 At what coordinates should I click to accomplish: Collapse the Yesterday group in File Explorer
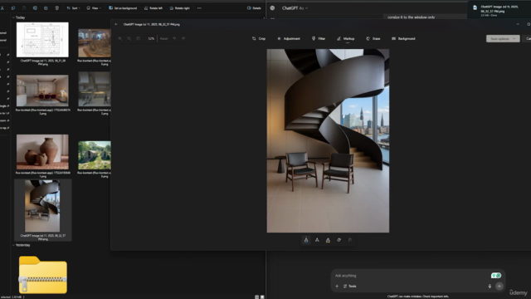click(13, 245)
